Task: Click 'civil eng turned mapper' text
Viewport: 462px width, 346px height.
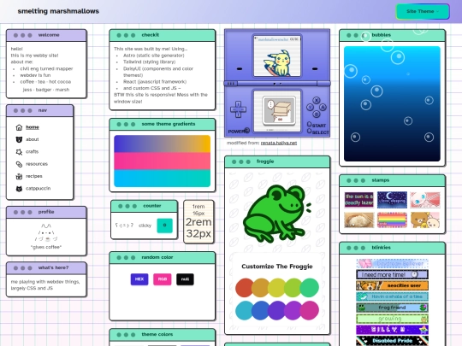Action: (46, 68)
